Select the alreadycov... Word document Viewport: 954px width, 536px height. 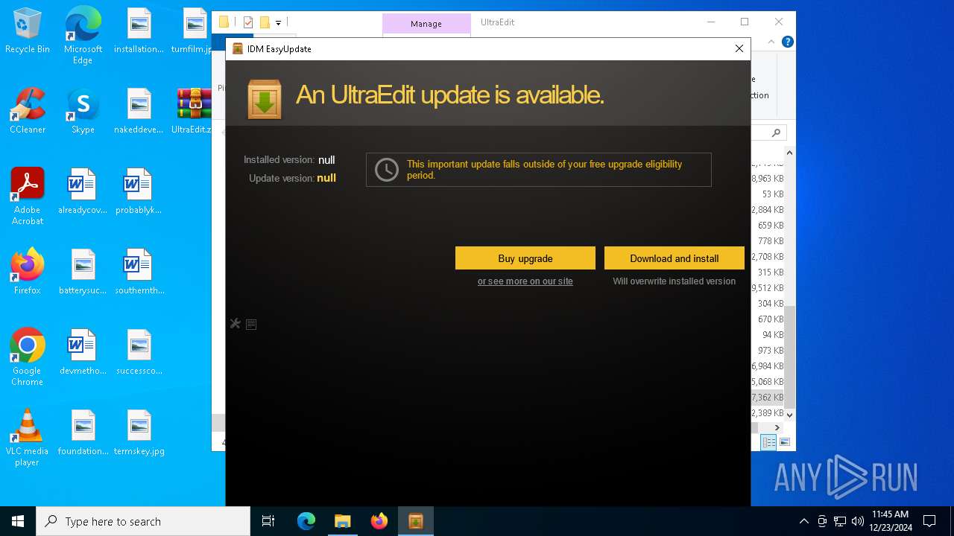(x=83, y=191)
